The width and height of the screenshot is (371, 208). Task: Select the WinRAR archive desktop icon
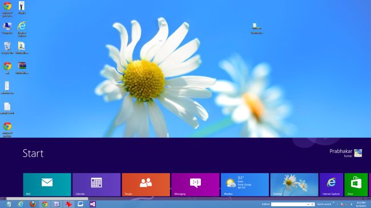pyautogui.click(x=22, y=68)
